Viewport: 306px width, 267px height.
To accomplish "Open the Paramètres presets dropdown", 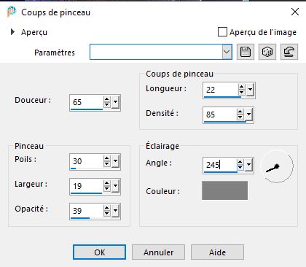I will 227,52.
